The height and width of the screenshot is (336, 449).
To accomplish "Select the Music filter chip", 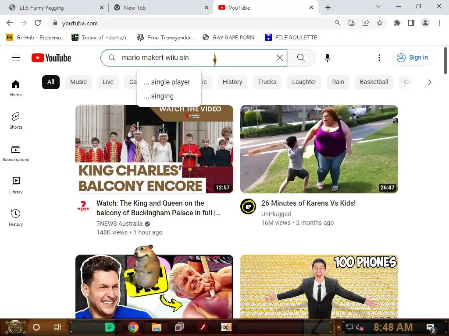I will click(78, 82).
